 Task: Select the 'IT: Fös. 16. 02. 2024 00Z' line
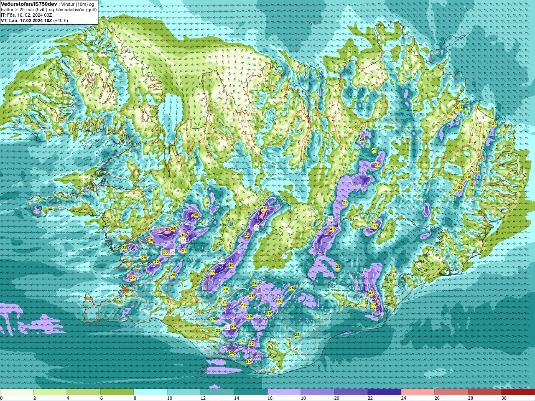tap(26, 15)
